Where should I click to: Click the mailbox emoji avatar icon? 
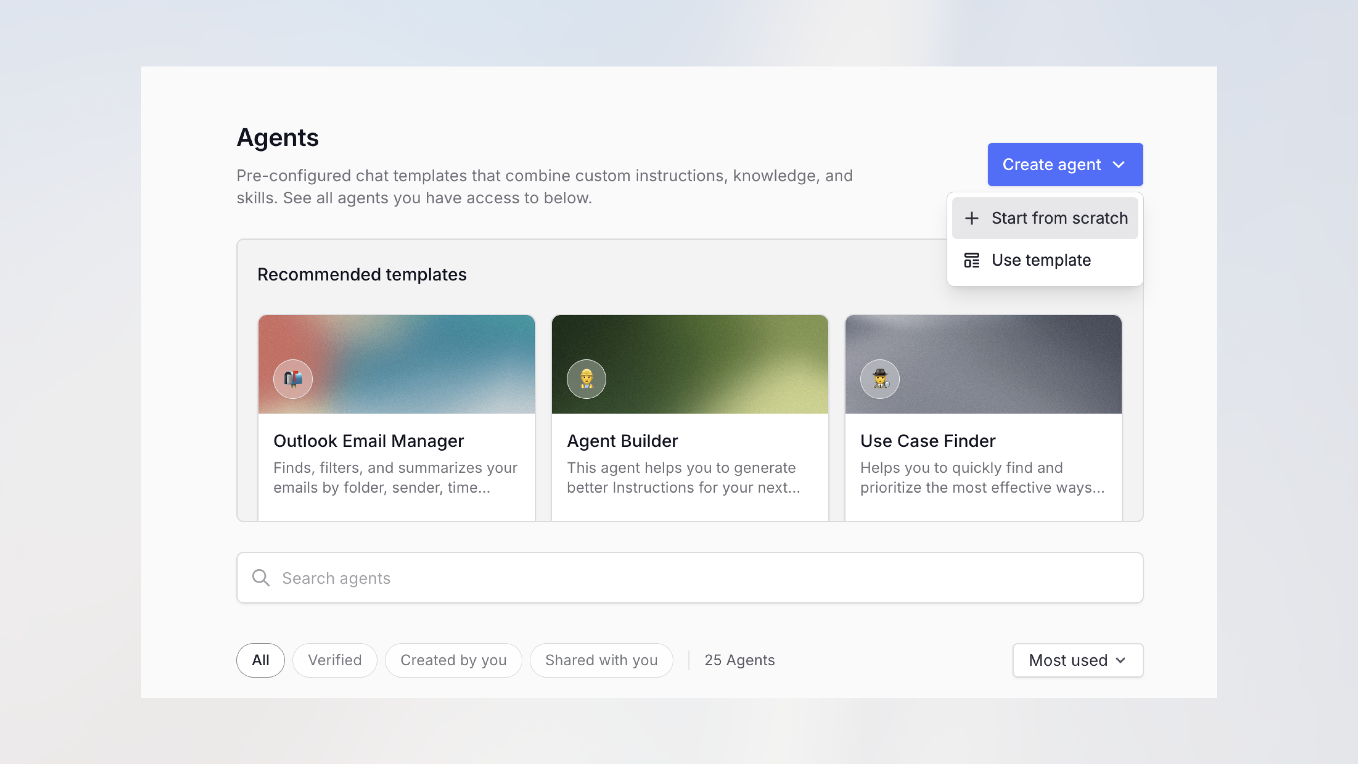pyautogui.click(x=292, y=378)
